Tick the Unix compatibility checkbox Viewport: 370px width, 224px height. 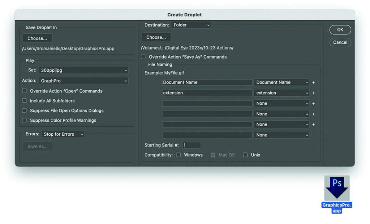tap(245, 155)
